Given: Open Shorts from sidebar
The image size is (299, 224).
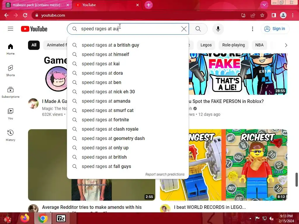Looking at the screenshot, I should [11, 71].
